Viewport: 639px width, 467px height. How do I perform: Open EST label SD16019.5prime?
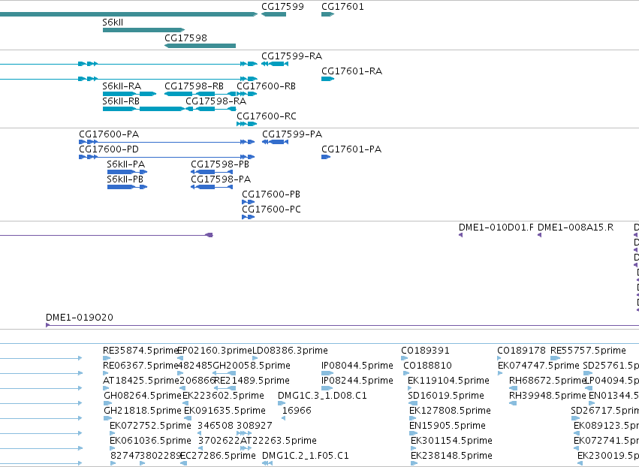coord(446,396)
